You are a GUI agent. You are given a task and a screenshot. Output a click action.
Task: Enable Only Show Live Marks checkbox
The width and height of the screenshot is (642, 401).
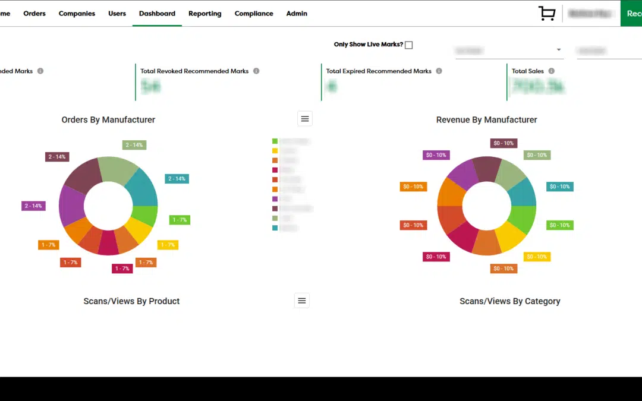pos(408,45)
